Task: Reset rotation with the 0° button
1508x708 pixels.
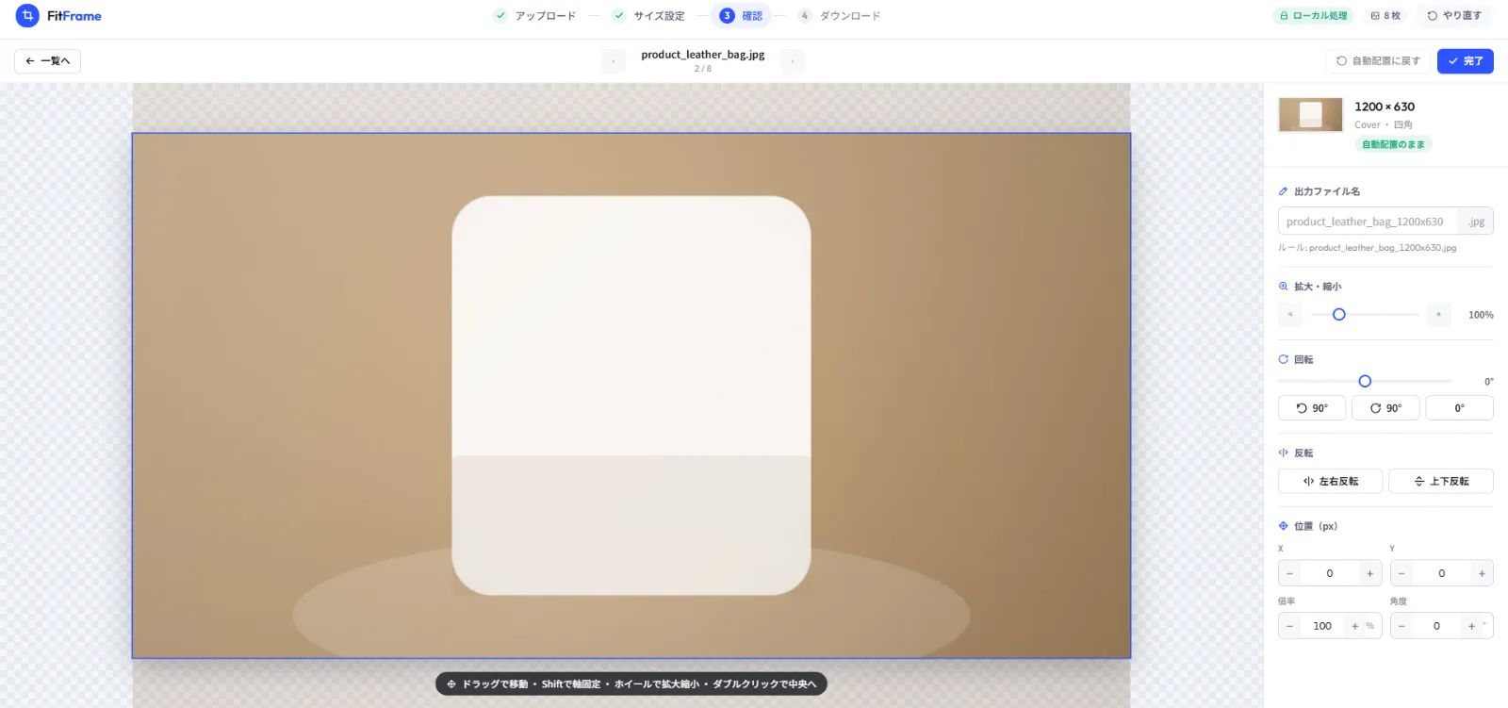Action: [x=1459, y=408]
